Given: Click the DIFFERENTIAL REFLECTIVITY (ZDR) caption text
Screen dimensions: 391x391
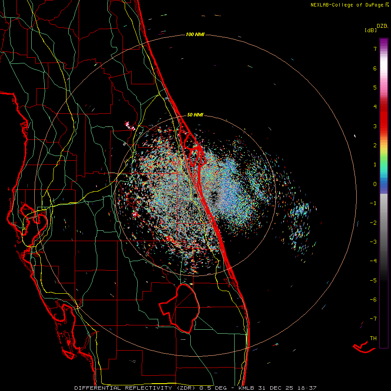Looking at the screenshot, I should (x=136, y=388).
